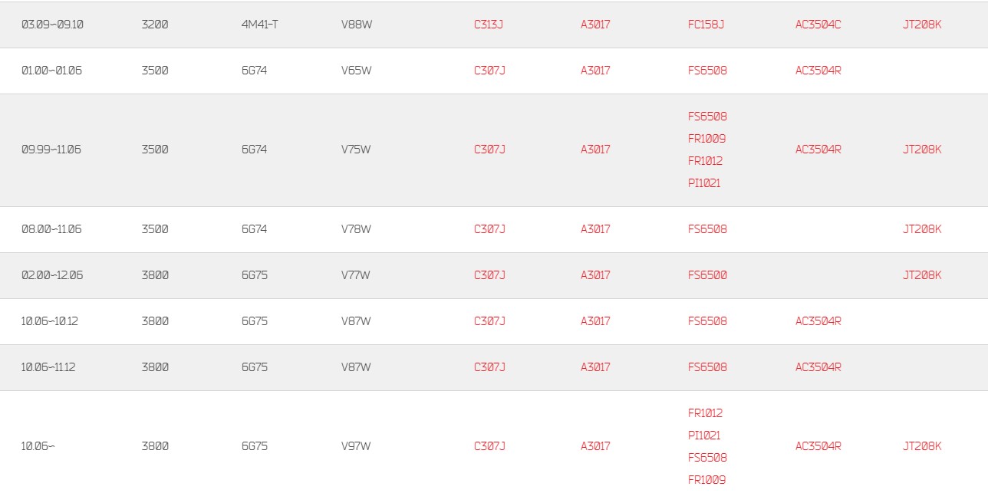The width and height of the screenshot is (988, 503).
Task: Open the fuel filter link in V77W row
Action: pyautogui.click(x=707, y=275)
